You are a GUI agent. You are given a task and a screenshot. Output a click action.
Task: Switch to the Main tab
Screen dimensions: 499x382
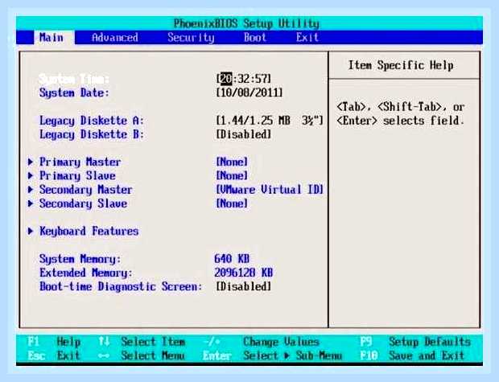(54, 38)
